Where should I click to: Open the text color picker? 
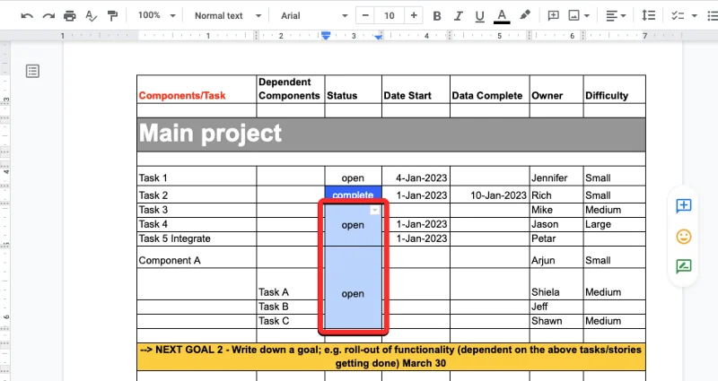click(x=502, y=16)
